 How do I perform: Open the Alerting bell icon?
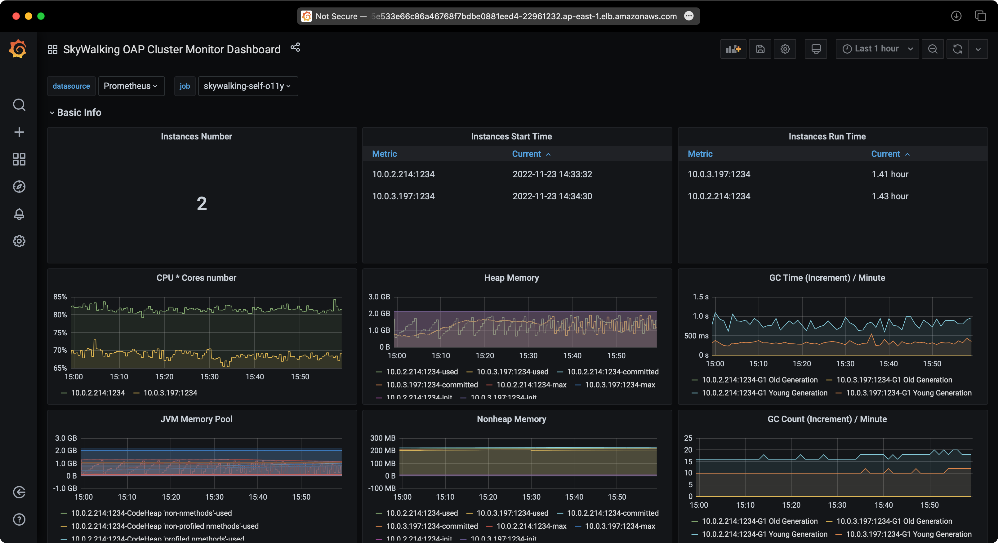tap(19, 214)
